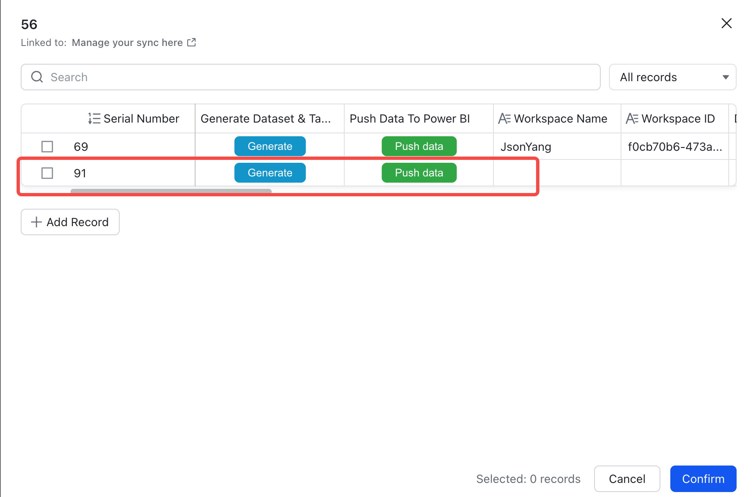Click the Workspace Name text field icon
The image size is (754, 497).
(x=504, y=119)
